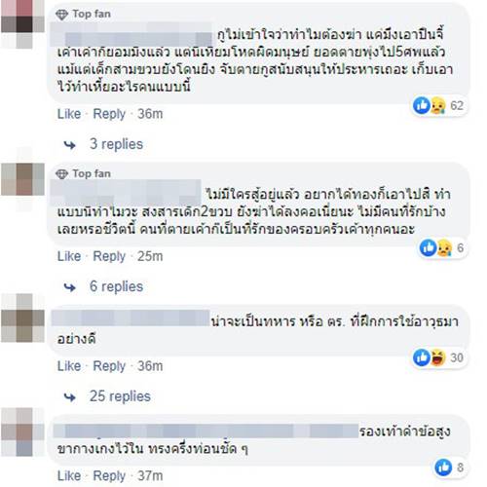Click the like reaction icon showing 8 reactions

[x=443, y=468]
